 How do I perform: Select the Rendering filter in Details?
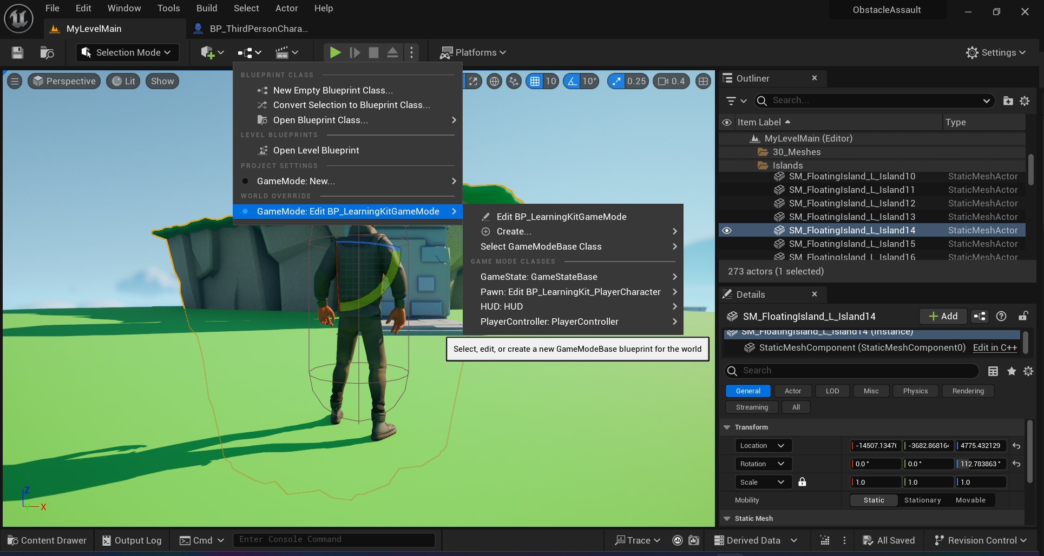pos(968,391)
